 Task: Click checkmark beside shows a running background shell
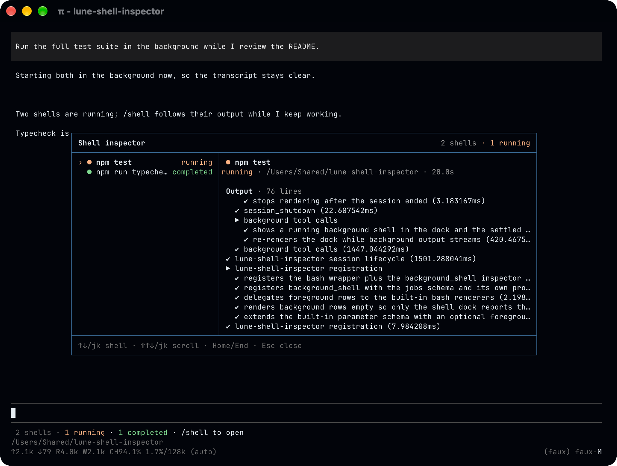point(246,230)
